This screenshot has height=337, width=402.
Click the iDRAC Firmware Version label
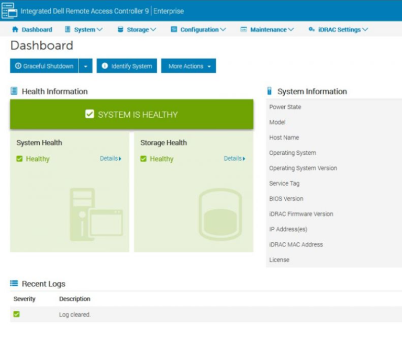click(x=301, y=214)
